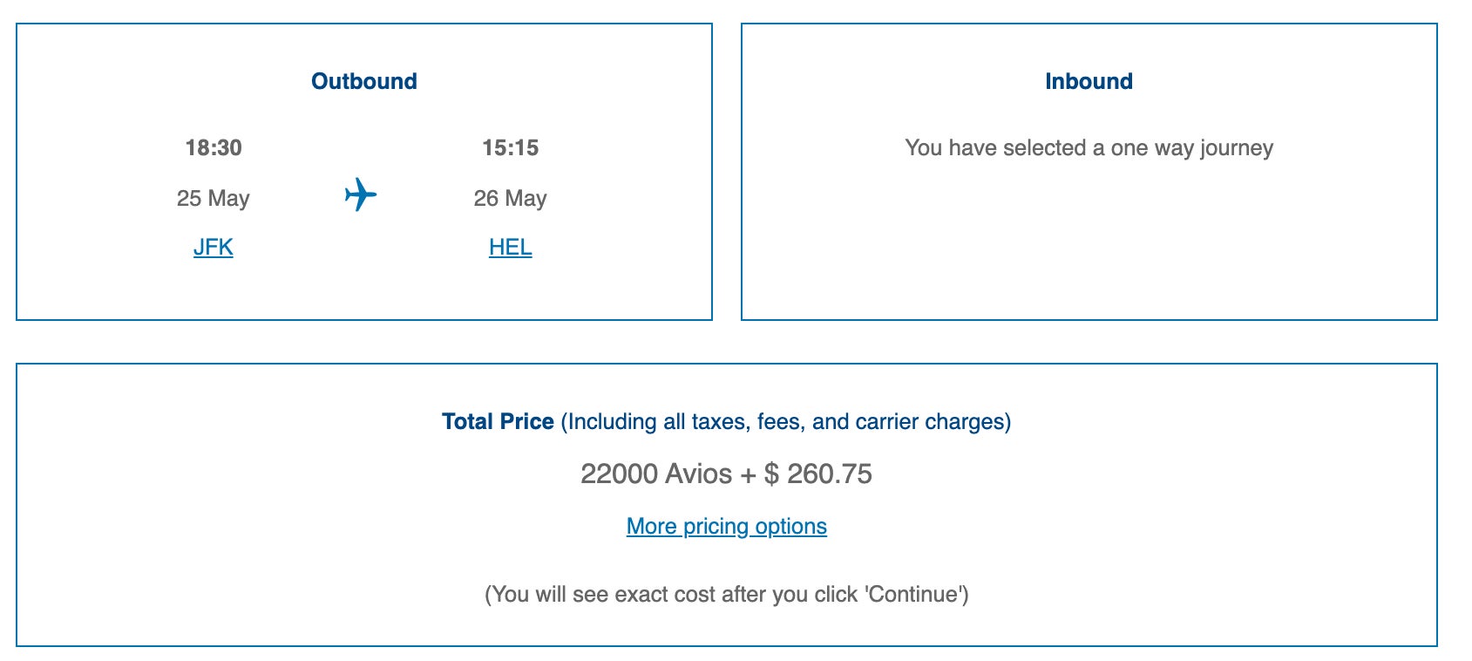This screenshot has width=1472, height=661.
Task: Select the $ 260.75 cash amount
Action: tap(817, 474)
